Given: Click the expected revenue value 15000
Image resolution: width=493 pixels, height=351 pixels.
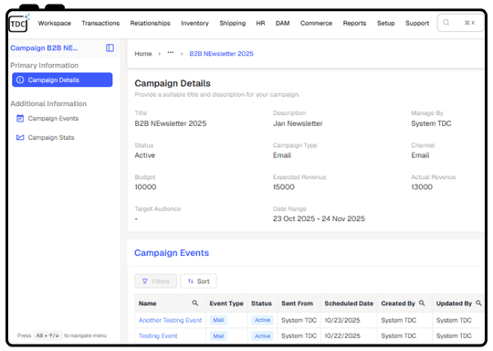Looking at the screenshot, I should coord(284,187).
